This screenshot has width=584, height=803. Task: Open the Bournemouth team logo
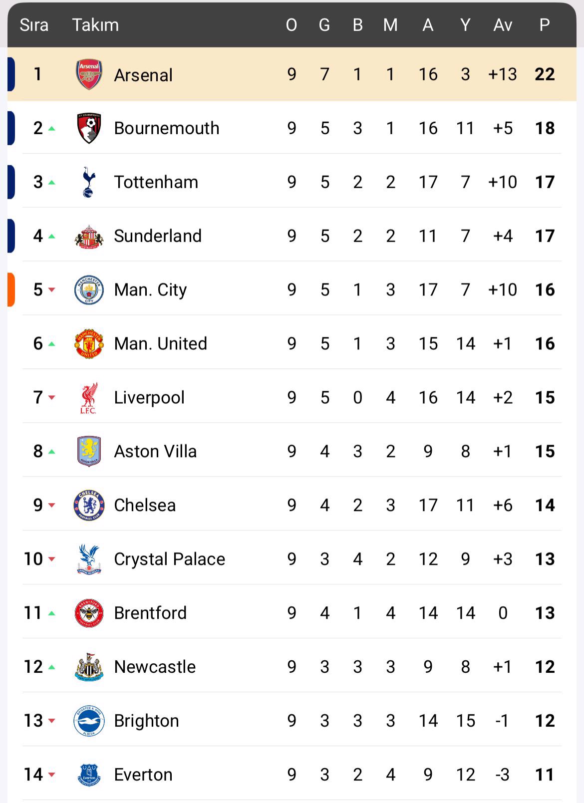pyautogui.click(x=89, y=128)
